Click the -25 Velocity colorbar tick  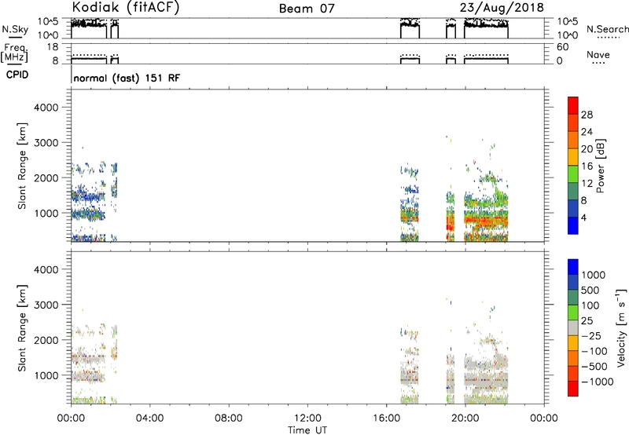591,336
